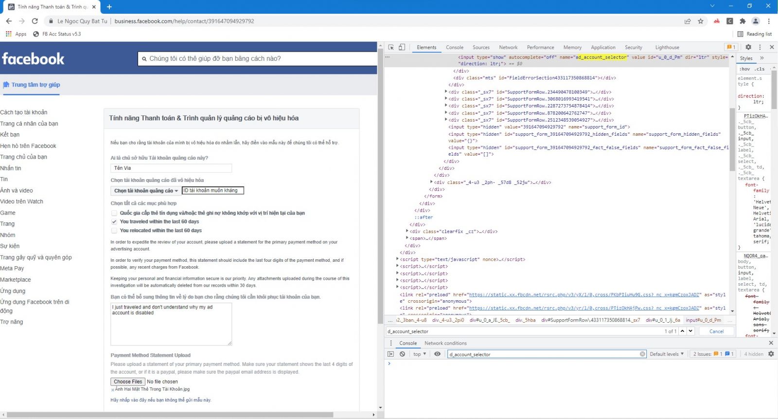
Task: Toggle the console sidebar icon
Action: point(390,354)
